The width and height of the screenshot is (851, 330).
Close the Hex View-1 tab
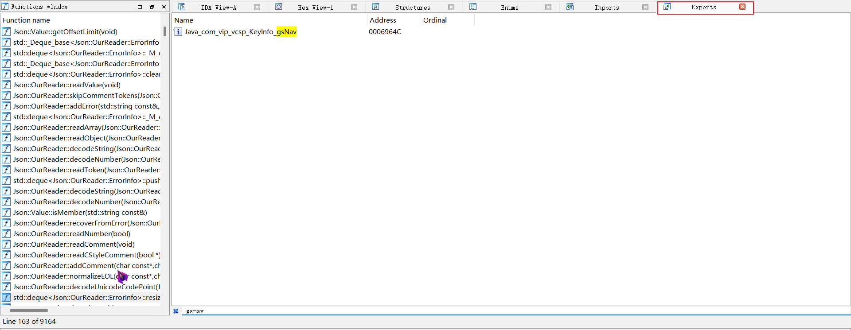[x=354, y=7]
